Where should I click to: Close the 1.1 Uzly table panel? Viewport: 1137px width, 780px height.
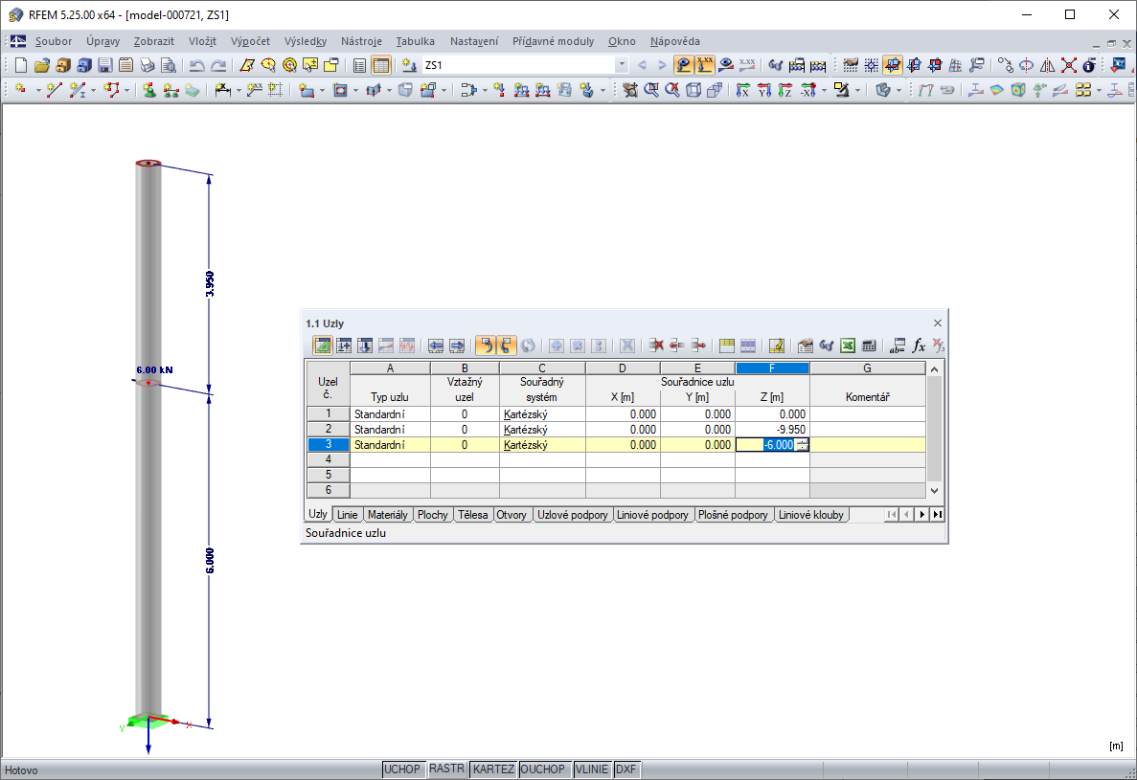(x=938, y=323)
